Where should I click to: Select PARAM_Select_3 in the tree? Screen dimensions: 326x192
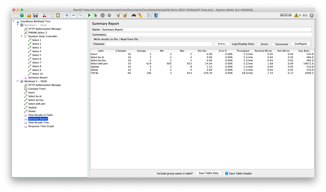click(x=37, y=32)
